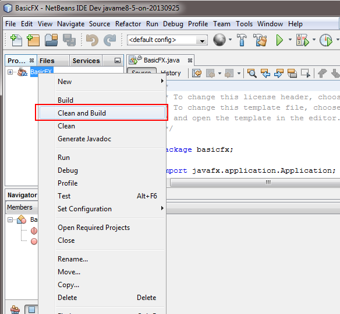340x314 pixels.
Task: Click the Debug Project icon
Action: pyautogui.click(x=302, y=40)
